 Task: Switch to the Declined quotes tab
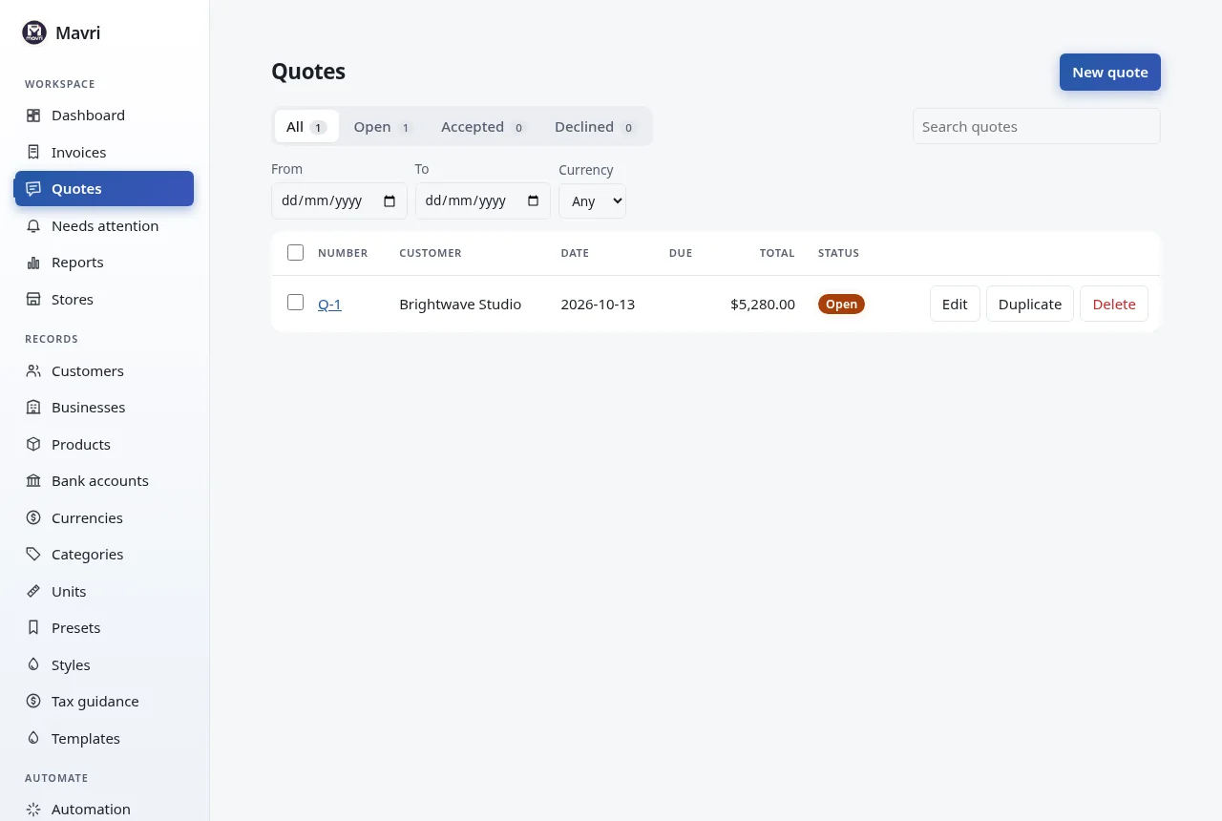(x=594, y=126)
